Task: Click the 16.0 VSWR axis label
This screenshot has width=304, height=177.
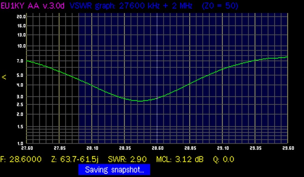Action: tap(21, 26)
